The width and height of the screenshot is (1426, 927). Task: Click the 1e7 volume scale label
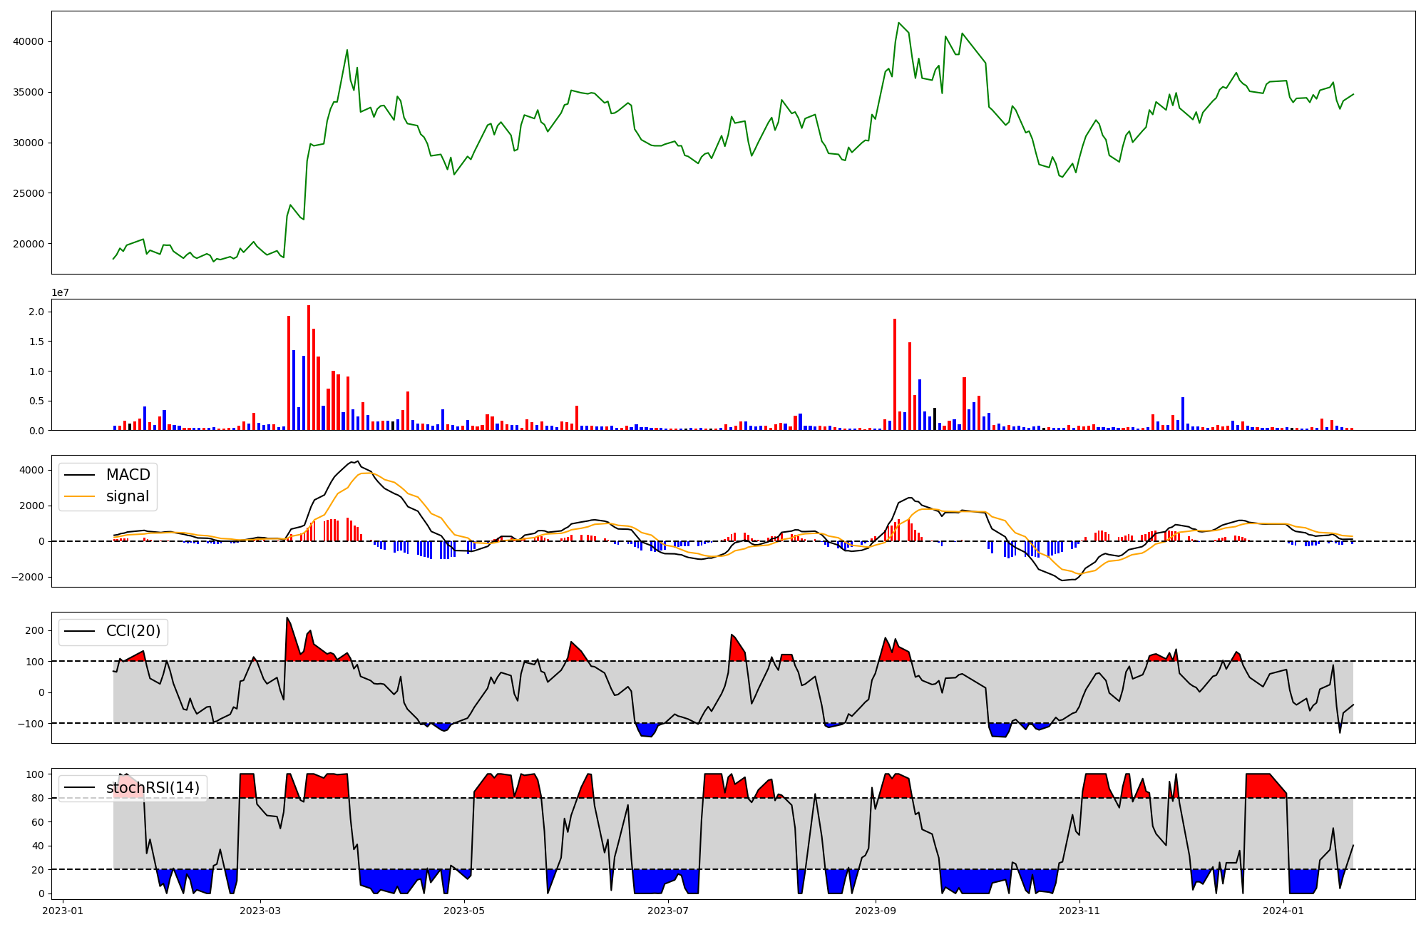pos(60,292)
